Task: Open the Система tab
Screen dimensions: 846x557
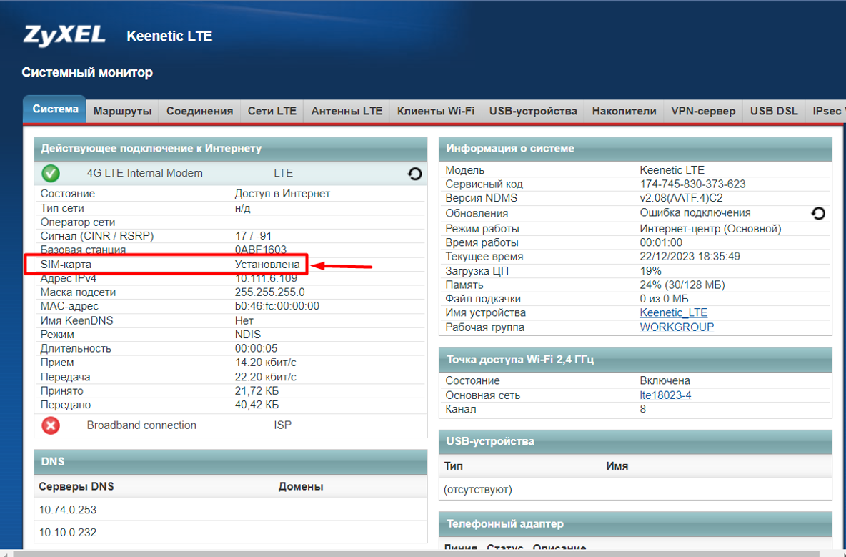Action: [55, 109]
